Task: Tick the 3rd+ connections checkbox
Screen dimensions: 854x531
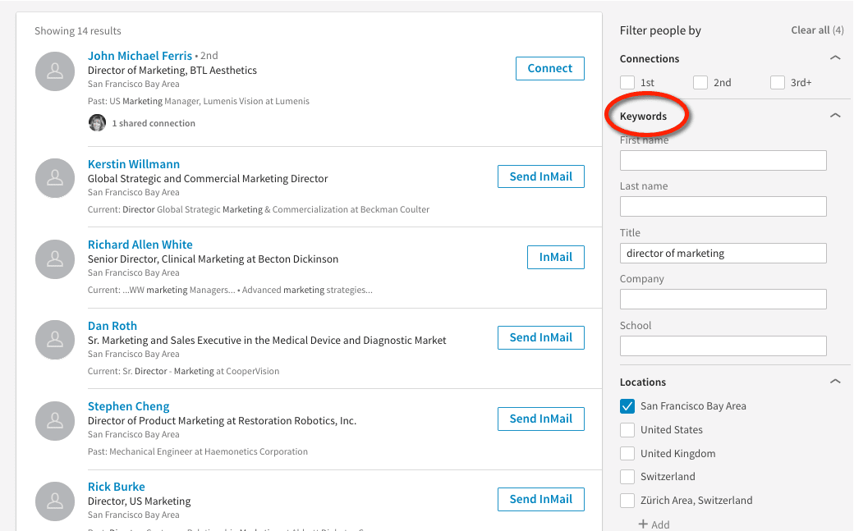Action: (778, 83)
